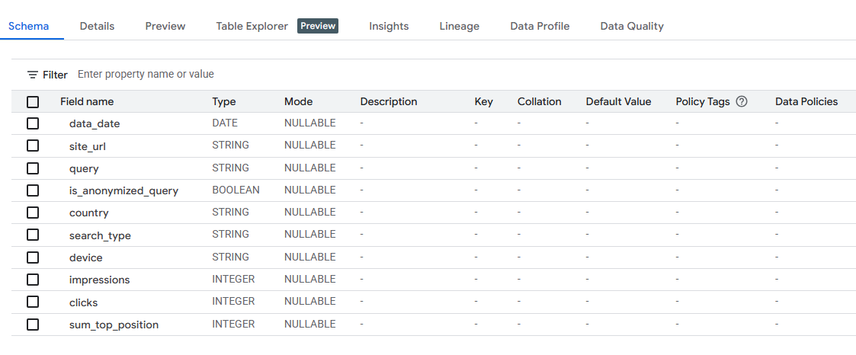Switch to the Data Profile tab
The width and height of the screenshot is (856, 355).
point(540,26)
